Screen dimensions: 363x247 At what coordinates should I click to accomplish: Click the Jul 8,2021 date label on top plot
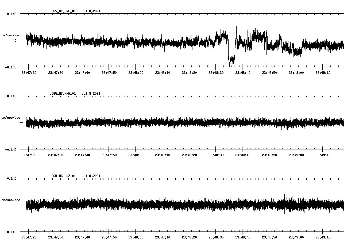coord(91,11)
